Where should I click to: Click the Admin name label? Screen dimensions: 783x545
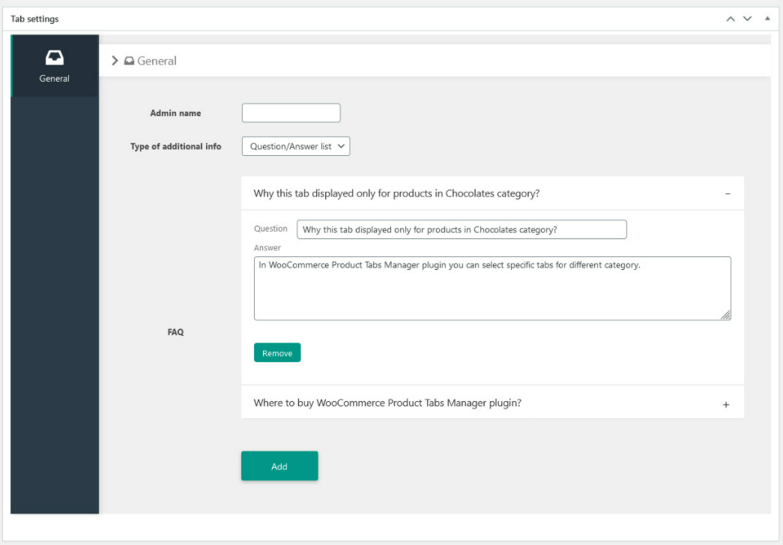point(176,113)
